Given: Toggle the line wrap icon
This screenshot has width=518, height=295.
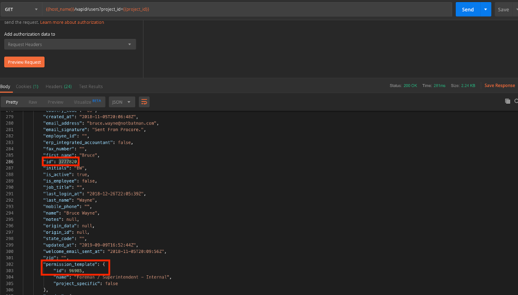Looking at the screenshot, I should pyautogui.click(x=144, y=102).
